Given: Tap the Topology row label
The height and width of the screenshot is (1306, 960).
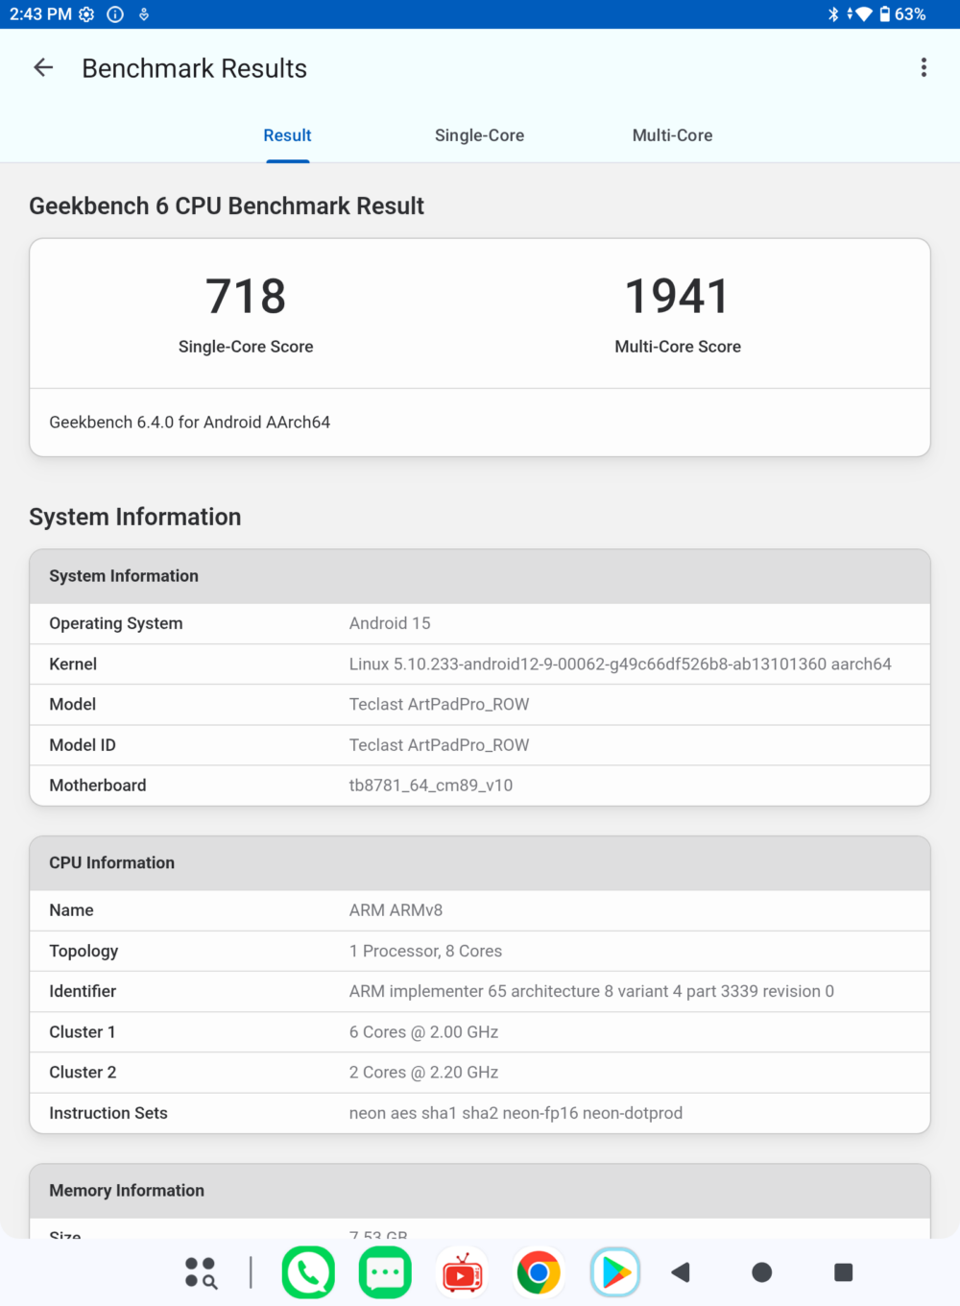Looking at the screenshot, I should click(x=84, y=951).
